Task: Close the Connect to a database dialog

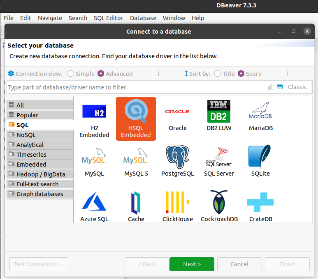Action: click(x=307, y=31)
